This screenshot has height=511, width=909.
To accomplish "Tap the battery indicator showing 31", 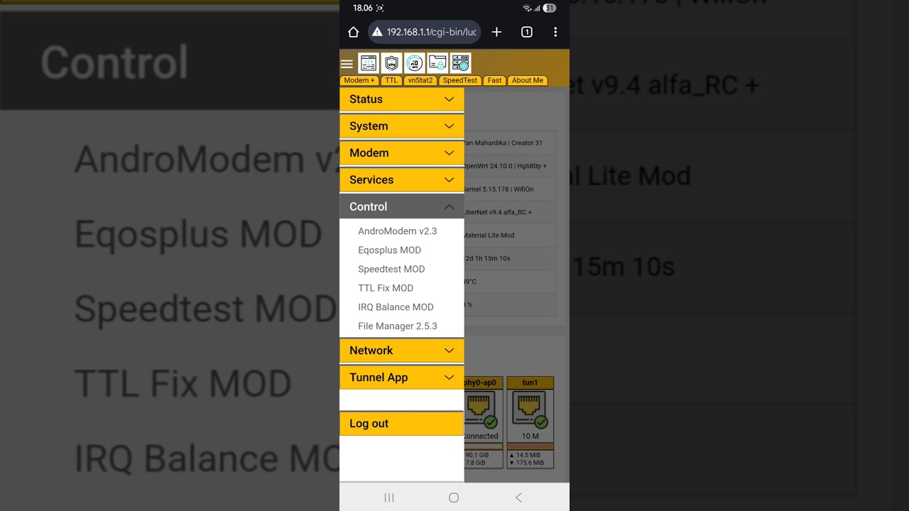I will coord(550,8).
